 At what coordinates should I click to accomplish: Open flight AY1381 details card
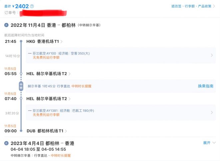point(121,112)
